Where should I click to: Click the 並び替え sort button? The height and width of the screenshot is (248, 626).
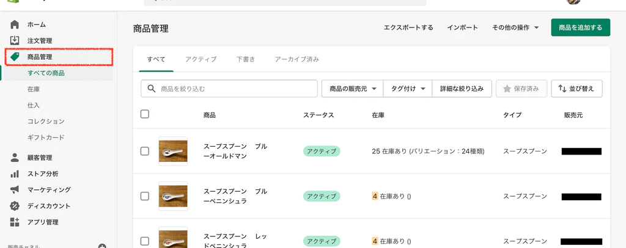577,89
